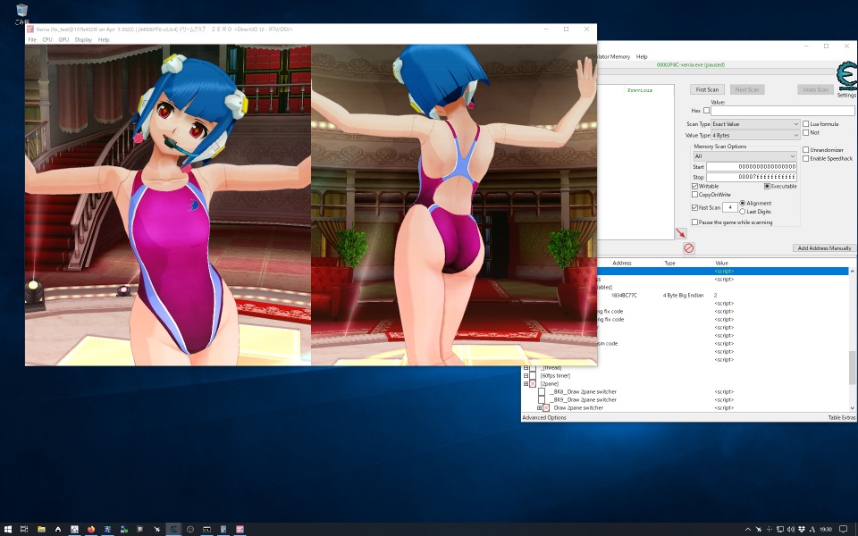Open the command prompt taskbar icon
This screenshot has height=536, width=858.
coord(206,529)
